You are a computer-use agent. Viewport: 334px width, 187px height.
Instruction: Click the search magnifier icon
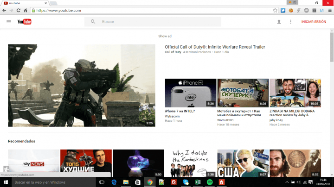point(93,21)
